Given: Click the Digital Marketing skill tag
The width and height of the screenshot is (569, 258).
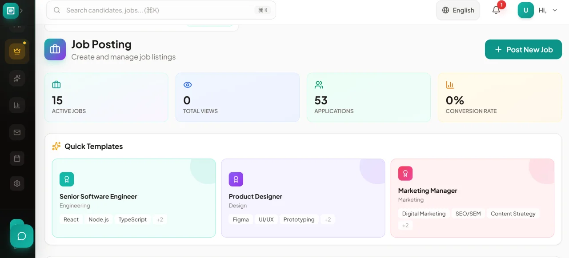Looking at the screenshot, I should (x=424, y=214).
